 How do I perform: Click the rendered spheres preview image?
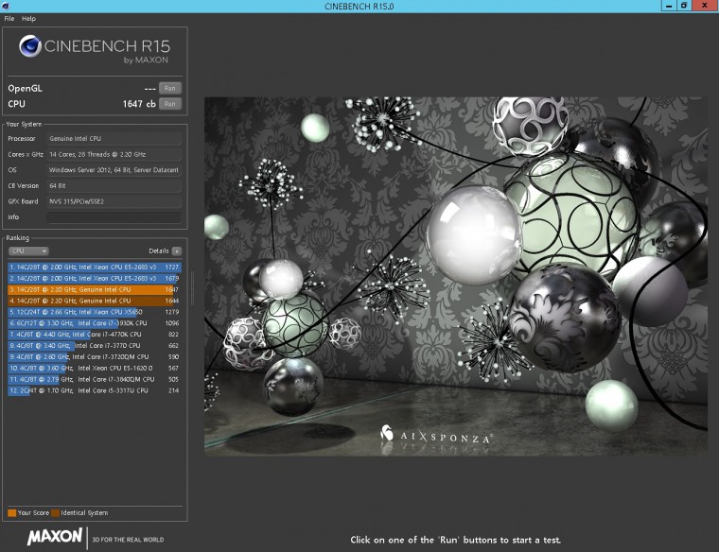(455, 276)
